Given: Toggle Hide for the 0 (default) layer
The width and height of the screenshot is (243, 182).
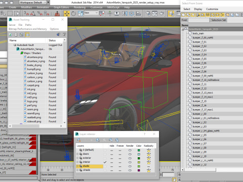Looking at the screenshot, I should tap(112, 150).
